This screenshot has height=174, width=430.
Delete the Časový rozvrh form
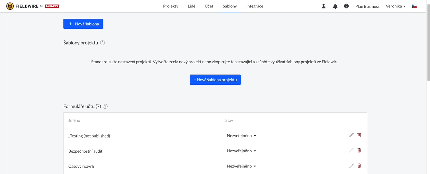click(x=359, y=165)
